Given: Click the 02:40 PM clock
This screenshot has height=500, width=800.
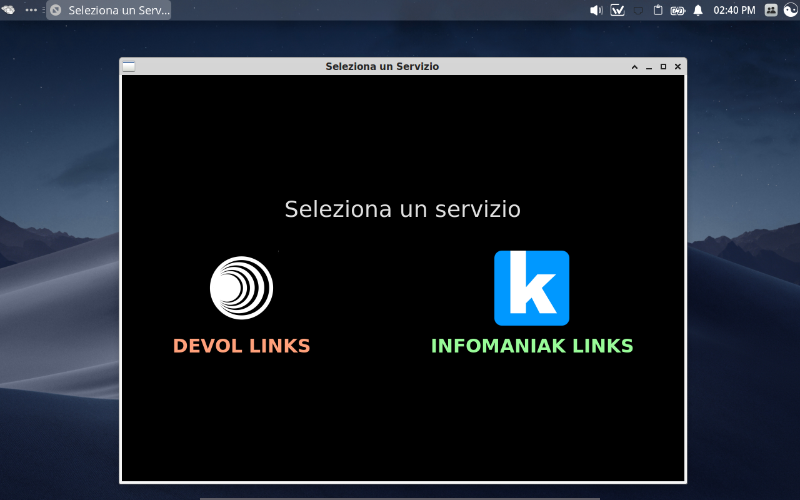Looking at the screenshot, I should (734, 10).
